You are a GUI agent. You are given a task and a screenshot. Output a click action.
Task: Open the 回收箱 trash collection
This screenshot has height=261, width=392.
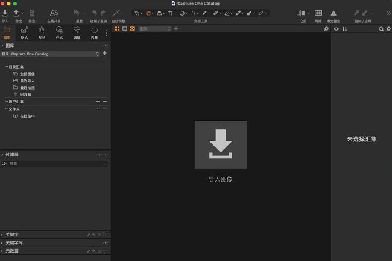click(25, 94)
